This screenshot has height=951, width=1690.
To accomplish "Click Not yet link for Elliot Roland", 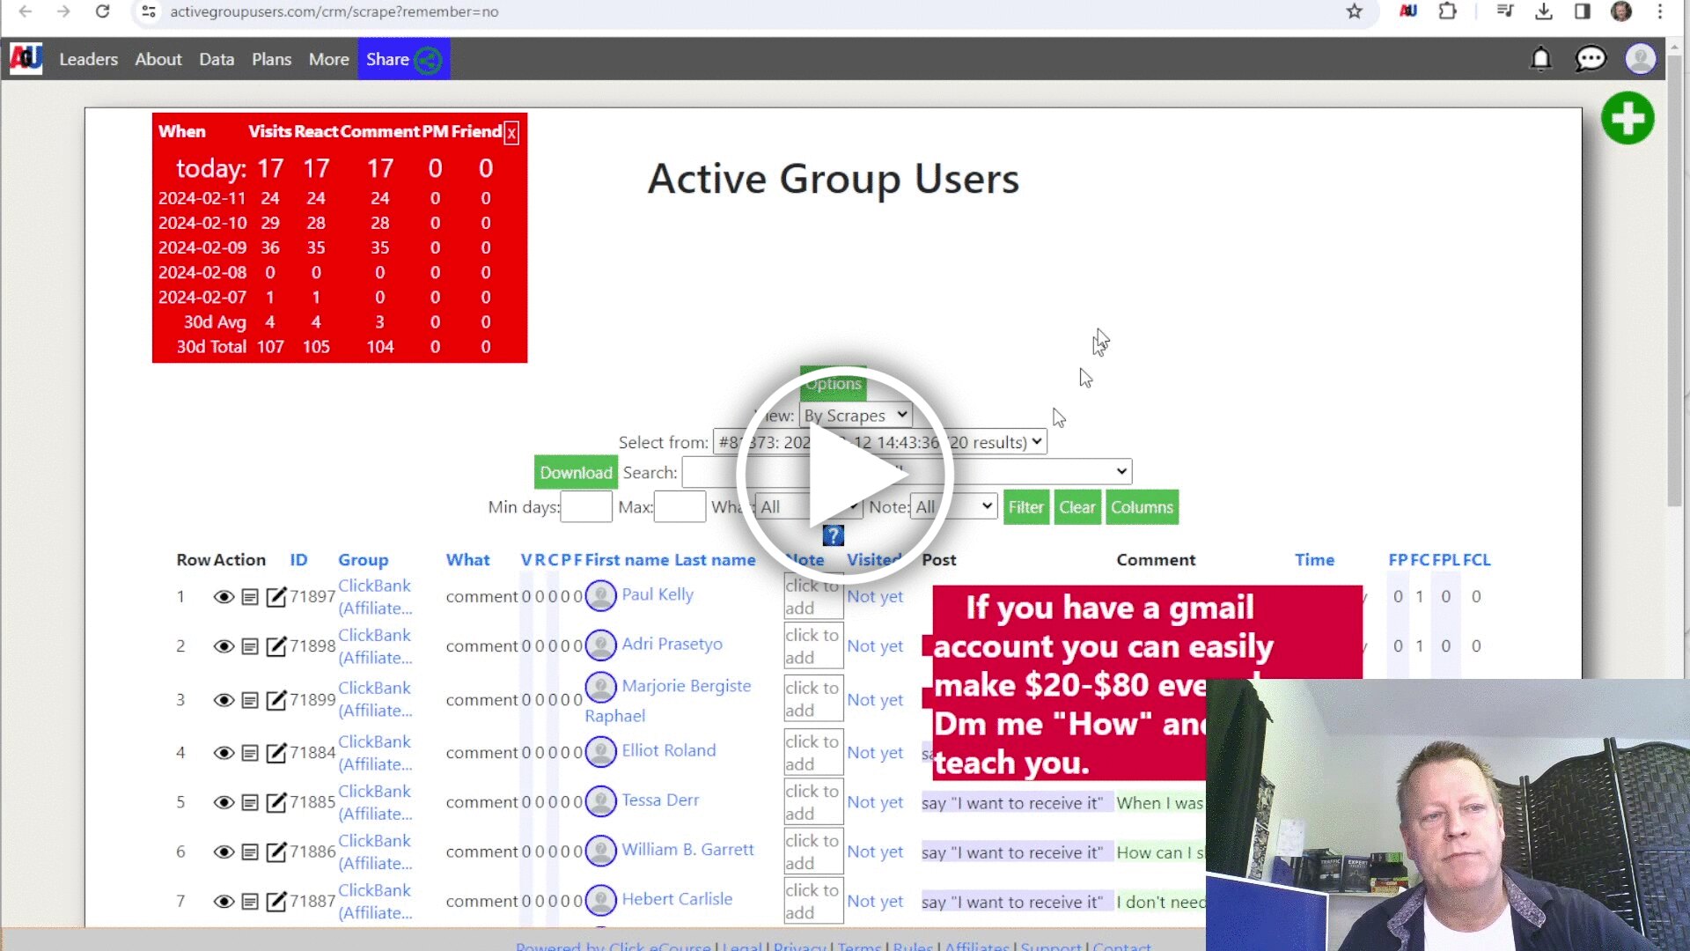I will pos(875,753).
